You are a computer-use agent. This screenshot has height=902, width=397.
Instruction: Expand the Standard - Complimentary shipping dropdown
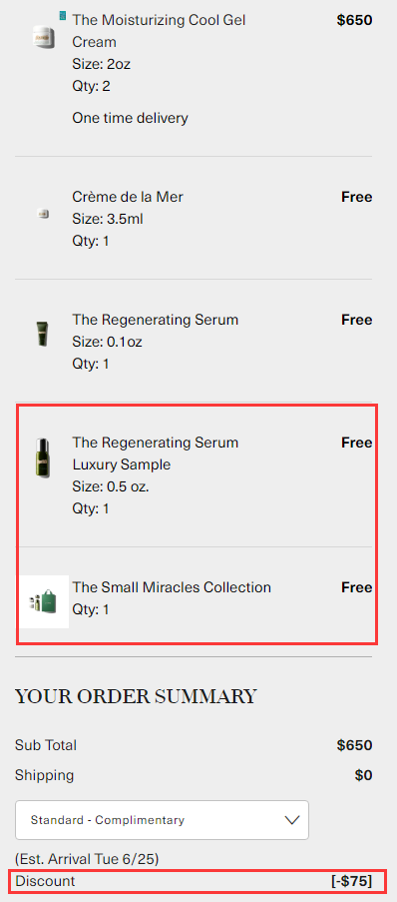tap(162, 820)
